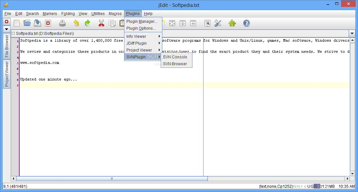Close the left docking area red X

click(7, 22)
